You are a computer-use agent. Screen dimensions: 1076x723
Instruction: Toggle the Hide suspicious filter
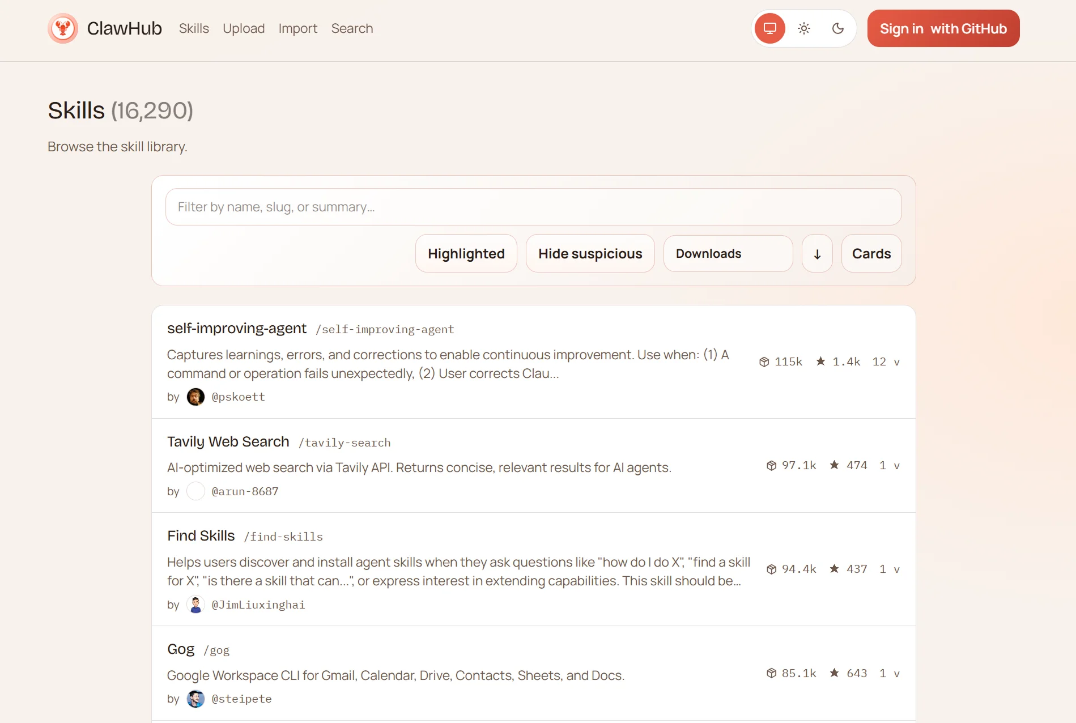tap(590, 254)
